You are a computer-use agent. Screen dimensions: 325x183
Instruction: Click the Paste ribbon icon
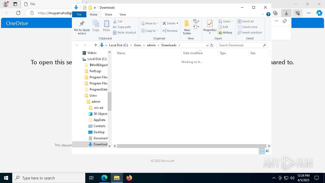point(106,26)
